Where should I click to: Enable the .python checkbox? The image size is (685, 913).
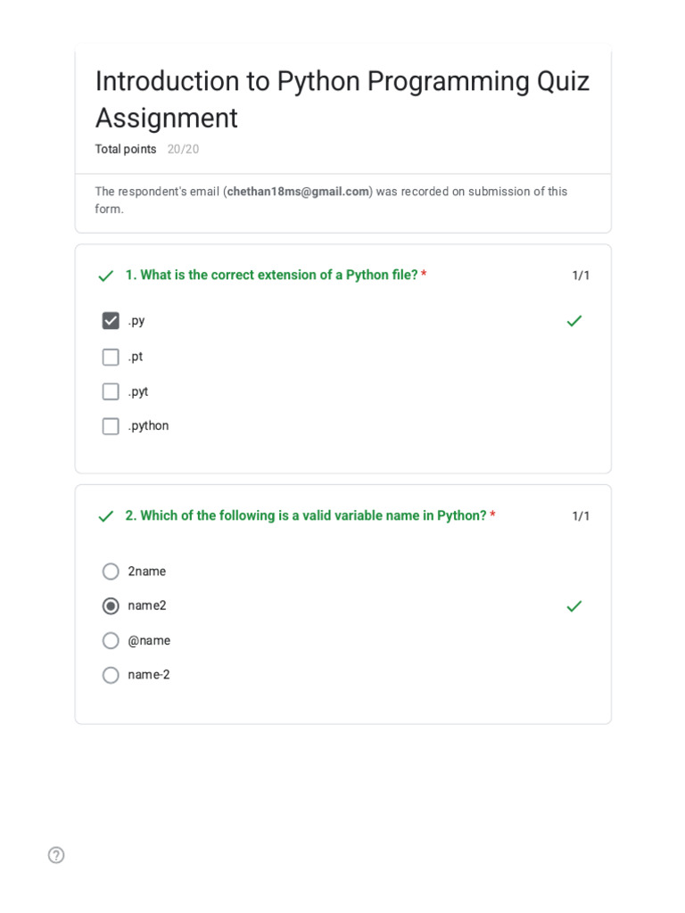coord(111,426)
